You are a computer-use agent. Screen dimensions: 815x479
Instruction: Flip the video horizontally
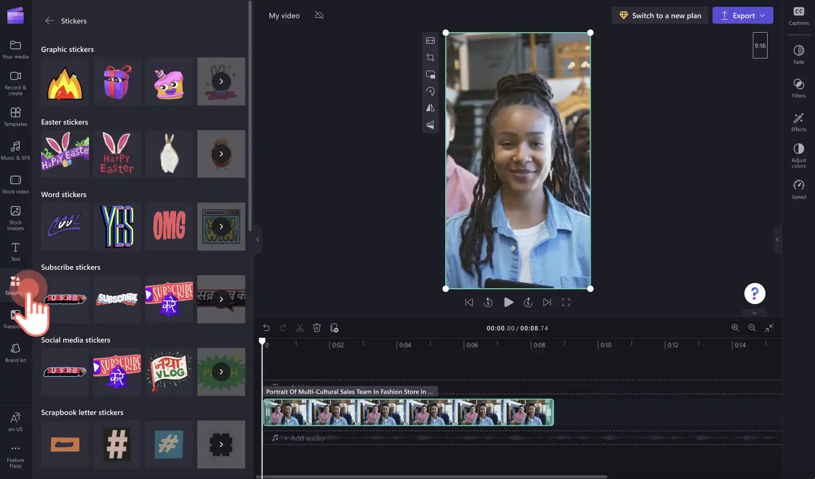(x=430, y=107)
